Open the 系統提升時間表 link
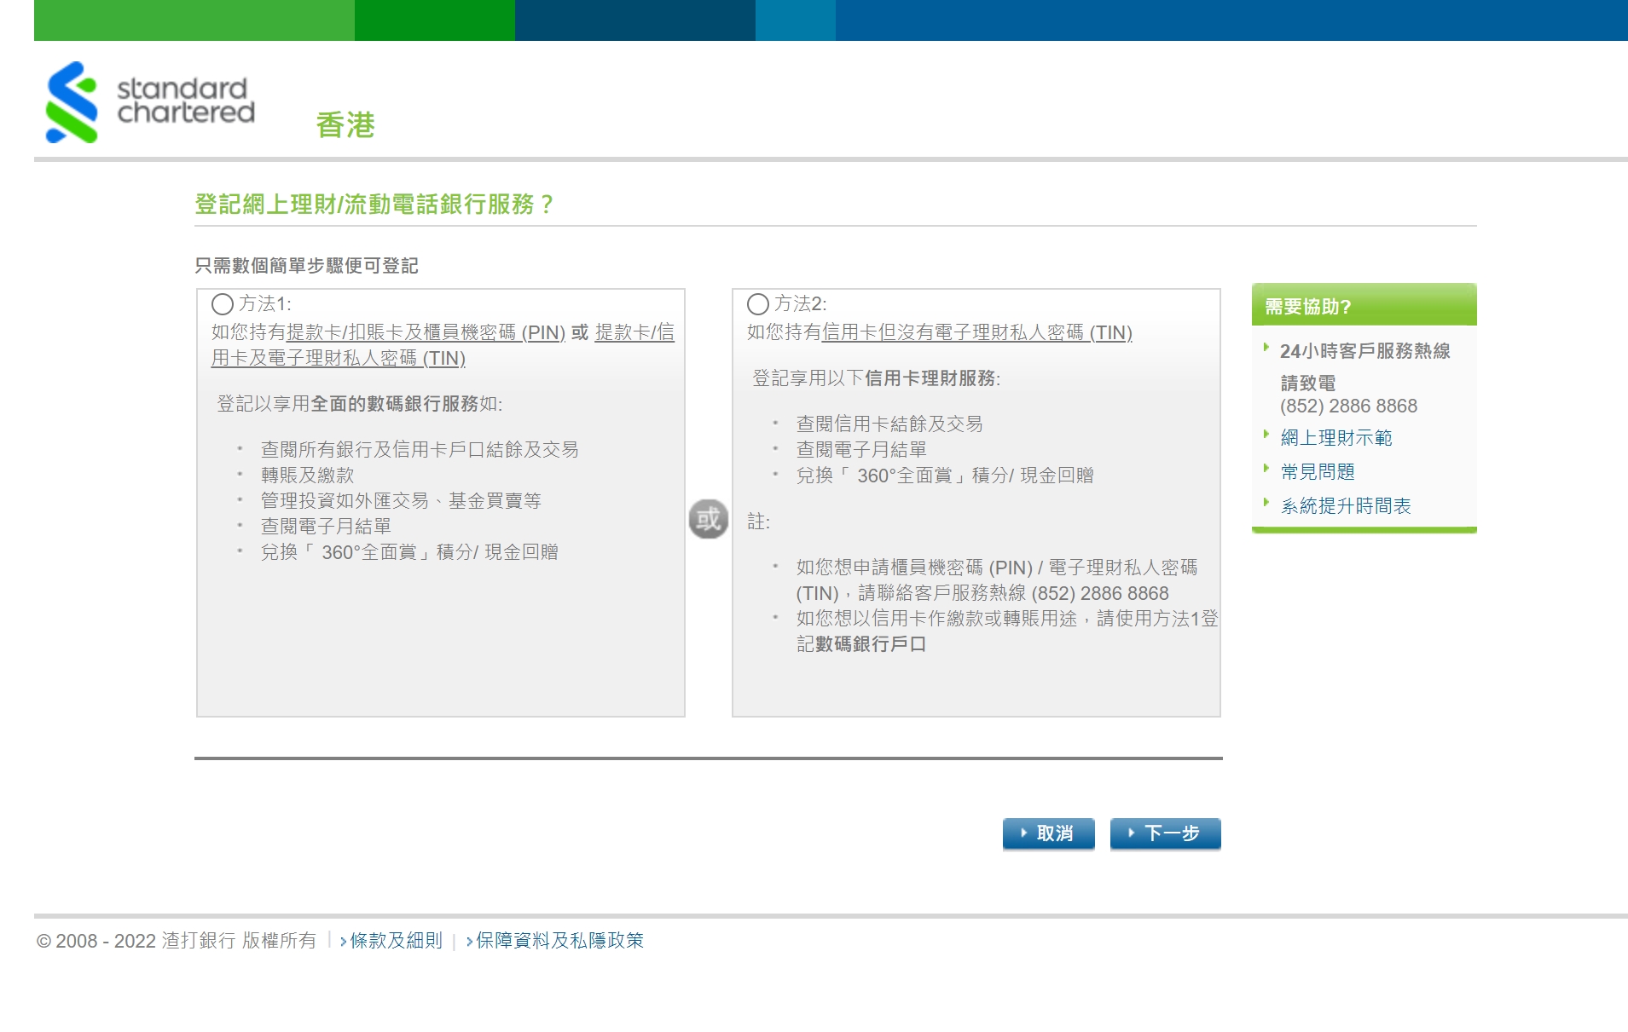The width and height of the screenshot is (1628, 1032). [1345, 506]
